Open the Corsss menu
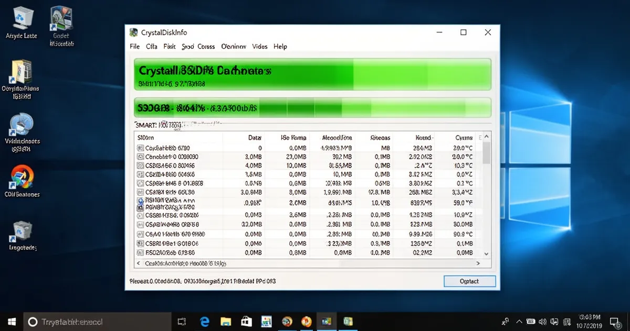The width and height of the screenshot is (630, 331). point(206,47)
